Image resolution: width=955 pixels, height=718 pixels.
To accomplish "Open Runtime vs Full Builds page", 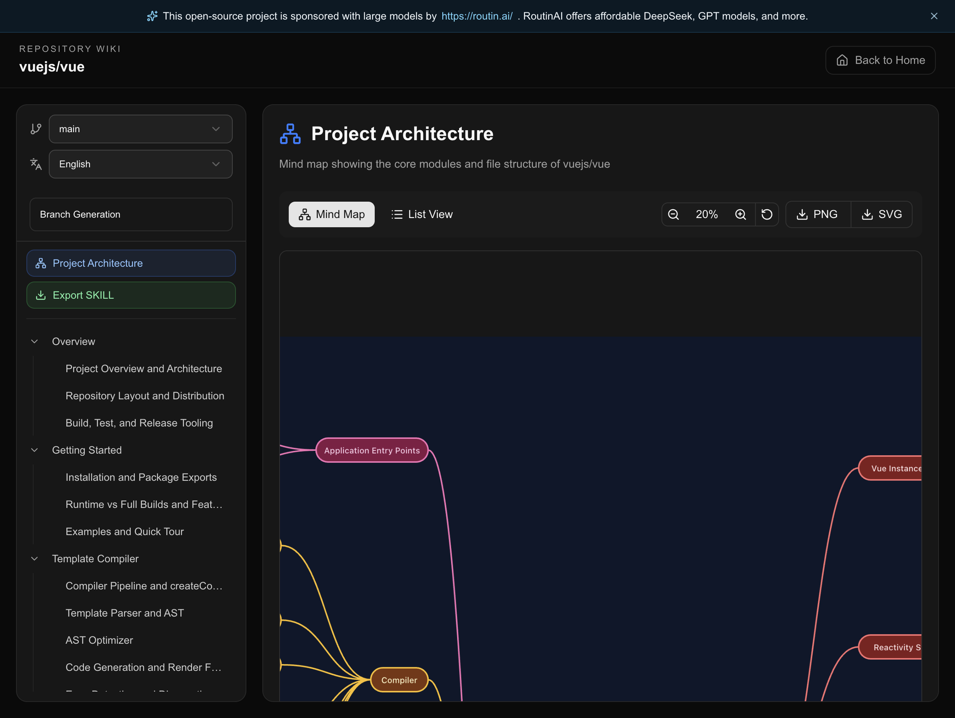I will pyautogui.click(x=144, y=504).
